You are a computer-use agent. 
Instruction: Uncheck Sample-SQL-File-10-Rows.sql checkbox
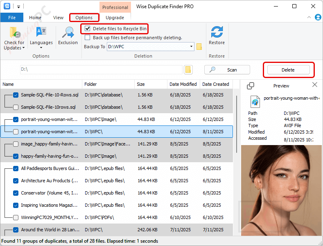[16, 95]
